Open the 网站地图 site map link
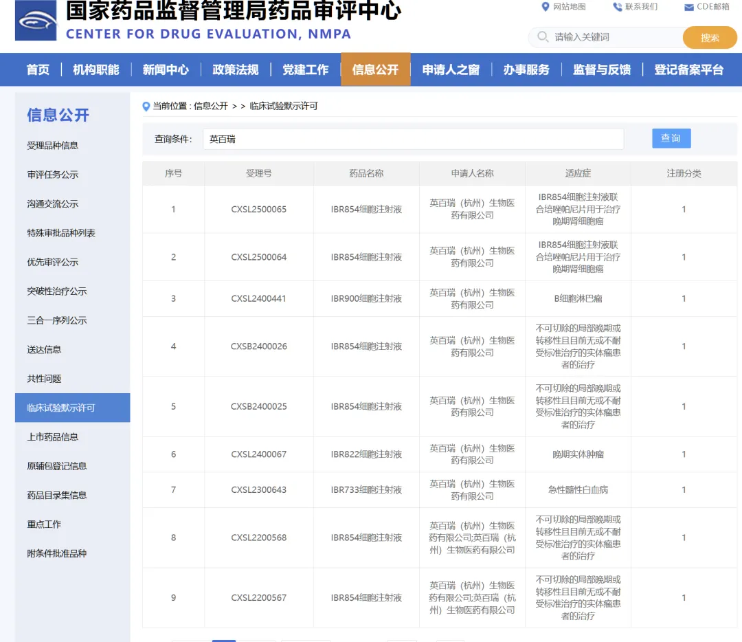The image size is (742, 642). (x=570, y=7)
